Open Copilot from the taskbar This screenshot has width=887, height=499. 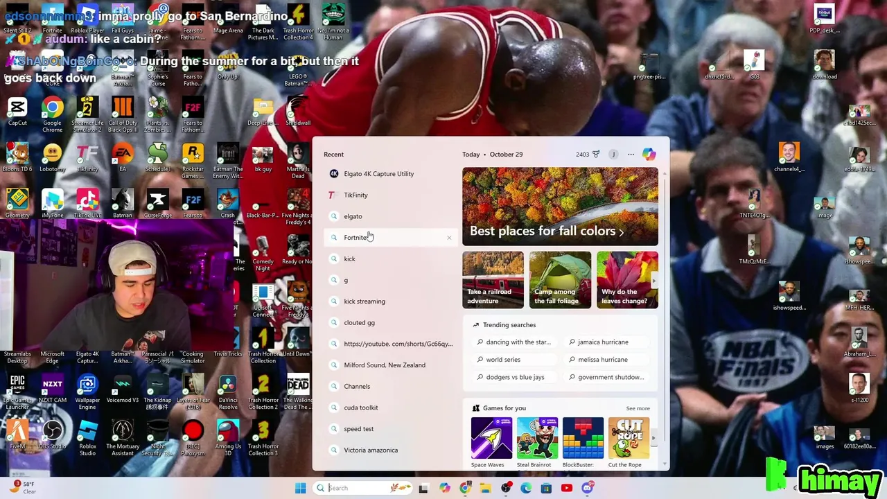[444, 488]
